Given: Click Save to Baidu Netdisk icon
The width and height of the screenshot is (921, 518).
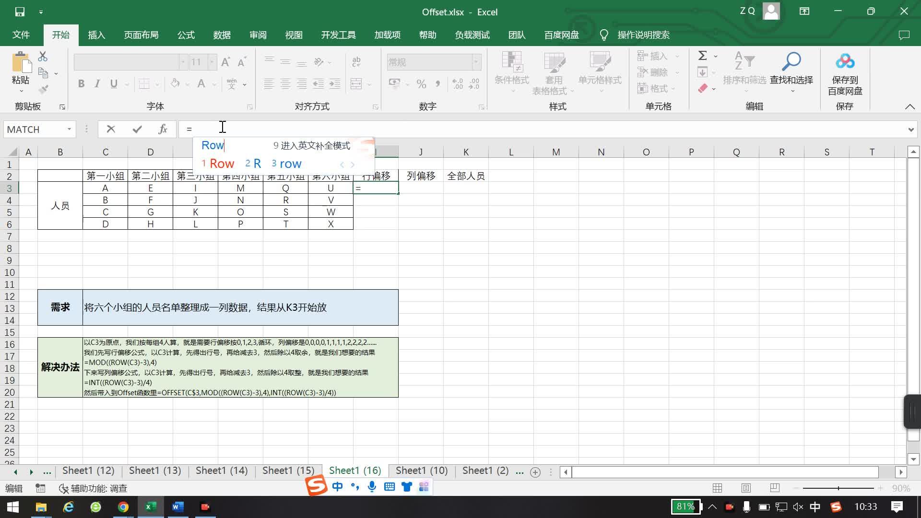Looking at the screenshot, I should (x=845, y=74).
